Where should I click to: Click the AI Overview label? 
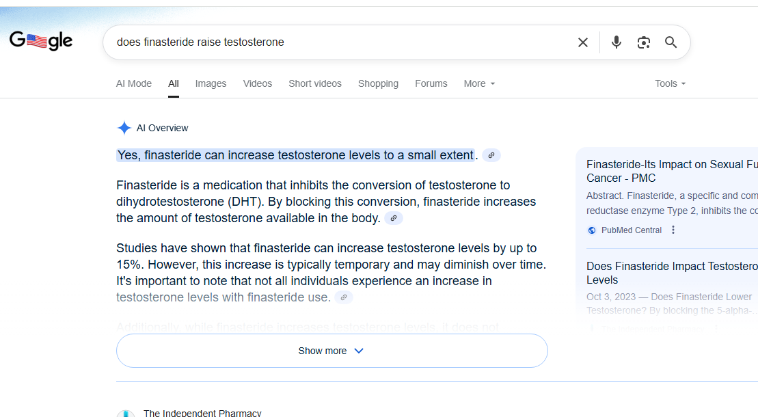(x=163, y=129)
